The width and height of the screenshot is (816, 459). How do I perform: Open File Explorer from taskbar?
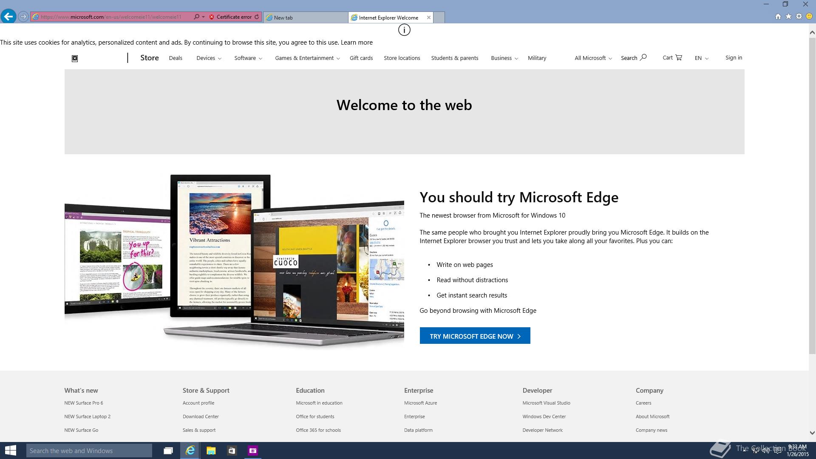[x=211, y=450]
